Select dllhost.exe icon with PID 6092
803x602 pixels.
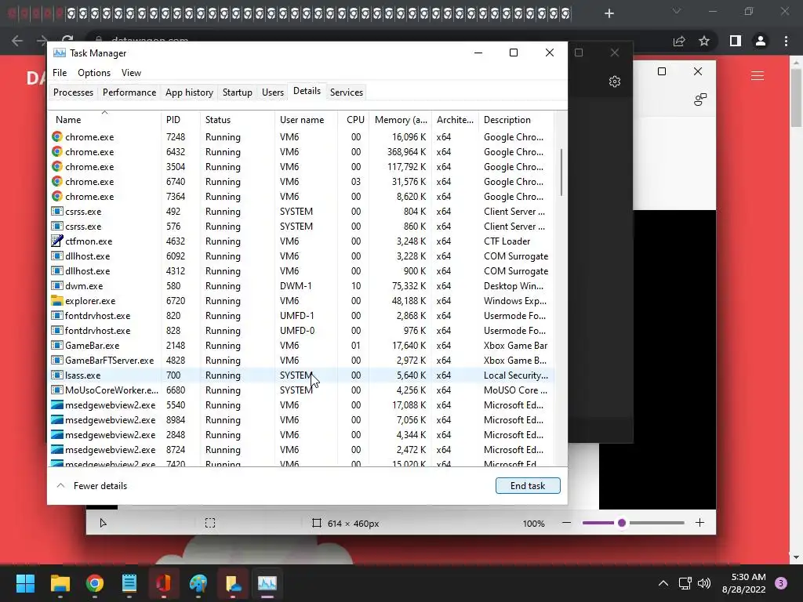coord(56,256)
